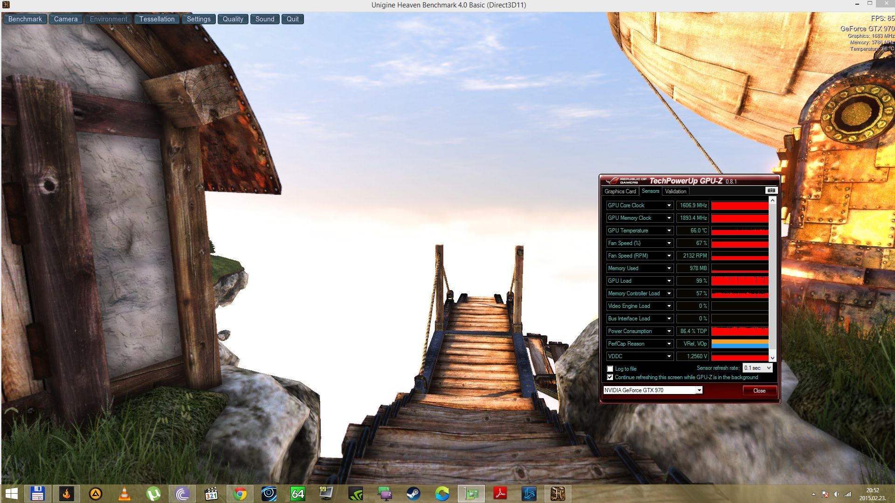Image resolution: width=895 pixels, height=503 pixels.
Task: Uncheck continue refreshing in background
Action: point(610,377)
